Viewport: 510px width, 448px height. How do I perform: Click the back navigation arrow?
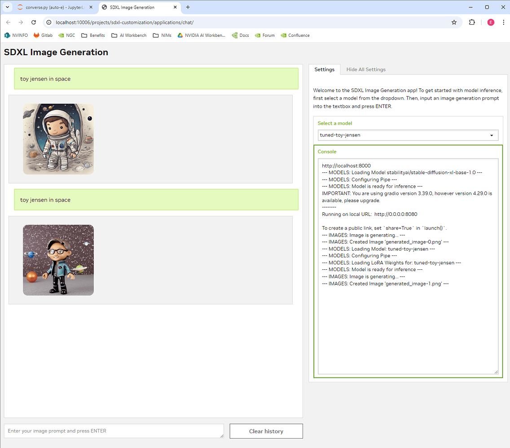pos(8,22)
